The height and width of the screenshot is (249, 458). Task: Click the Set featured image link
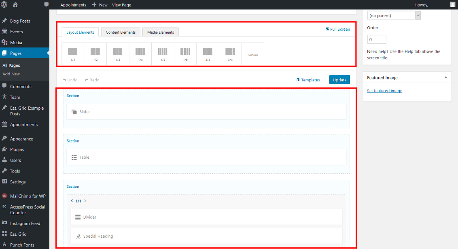click(384, 91)
